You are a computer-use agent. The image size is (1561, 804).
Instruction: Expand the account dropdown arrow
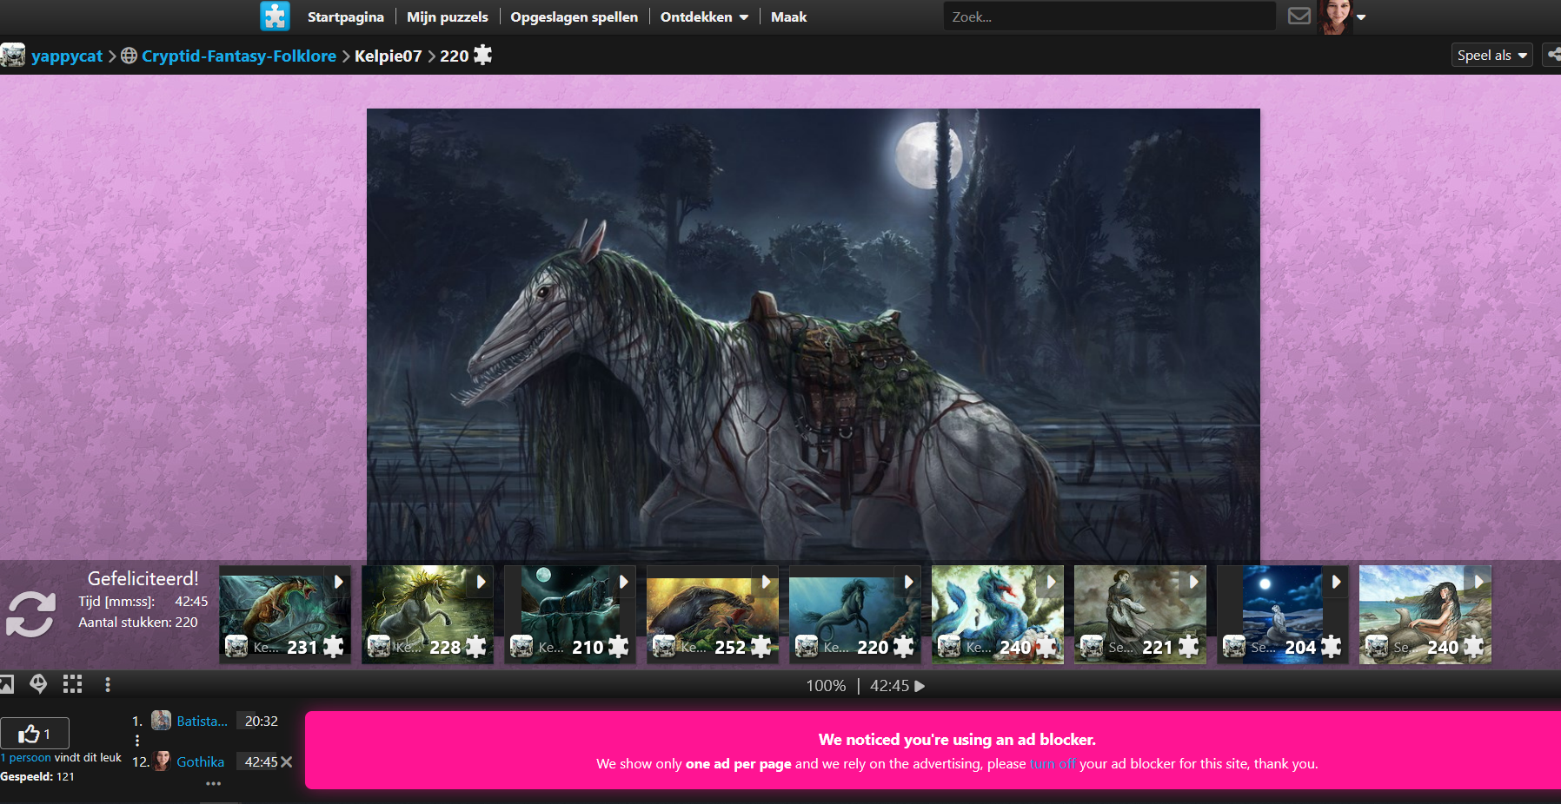(1361, 17)
